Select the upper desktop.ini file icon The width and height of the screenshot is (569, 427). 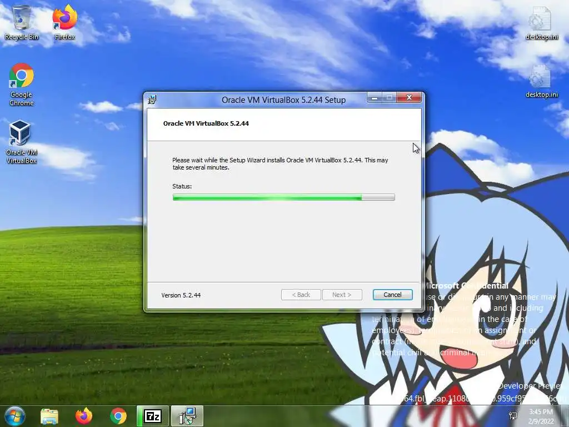(x=541, y=23)
